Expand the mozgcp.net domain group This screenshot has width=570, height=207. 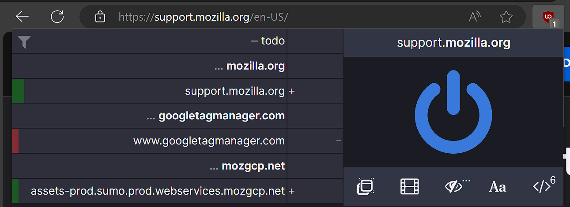coord(247,166)
